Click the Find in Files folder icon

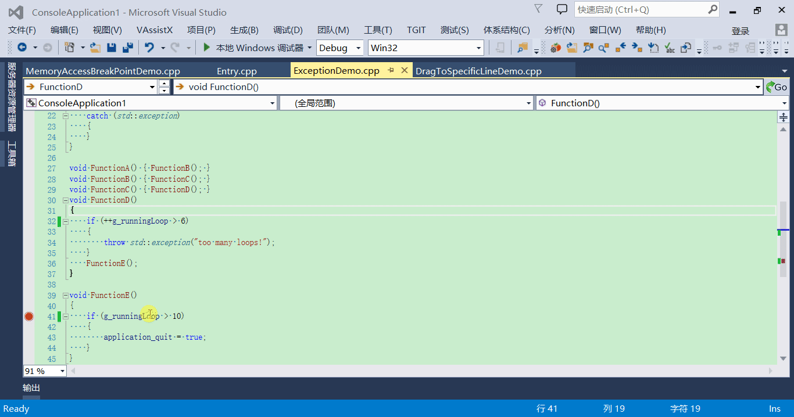[523, 48]
